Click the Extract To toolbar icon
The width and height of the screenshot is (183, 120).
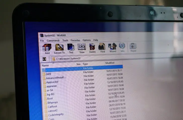(59, 47)
